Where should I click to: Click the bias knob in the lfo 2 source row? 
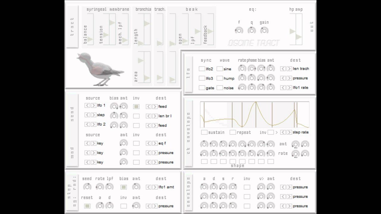114,125
